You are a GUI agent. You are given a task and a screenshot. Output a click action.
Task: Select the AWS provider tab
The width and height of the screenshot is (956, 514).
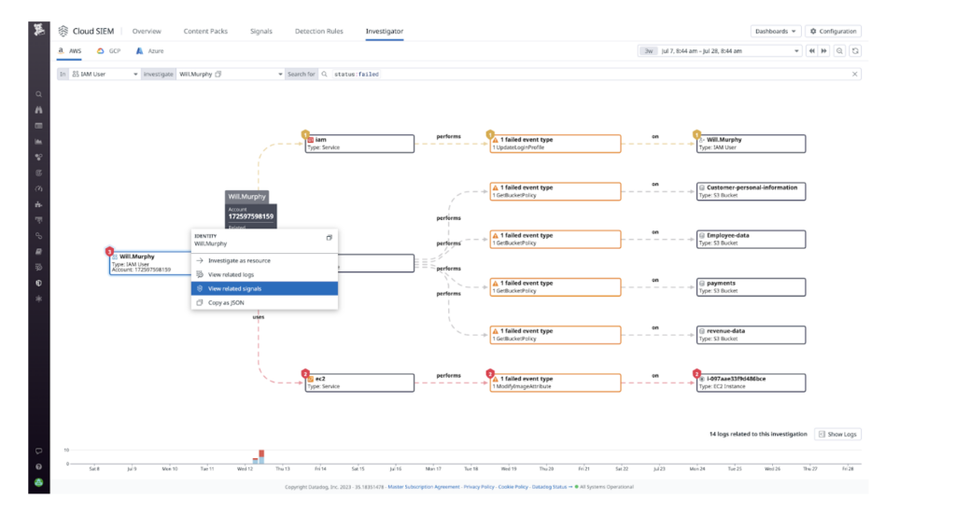[69, 51]
